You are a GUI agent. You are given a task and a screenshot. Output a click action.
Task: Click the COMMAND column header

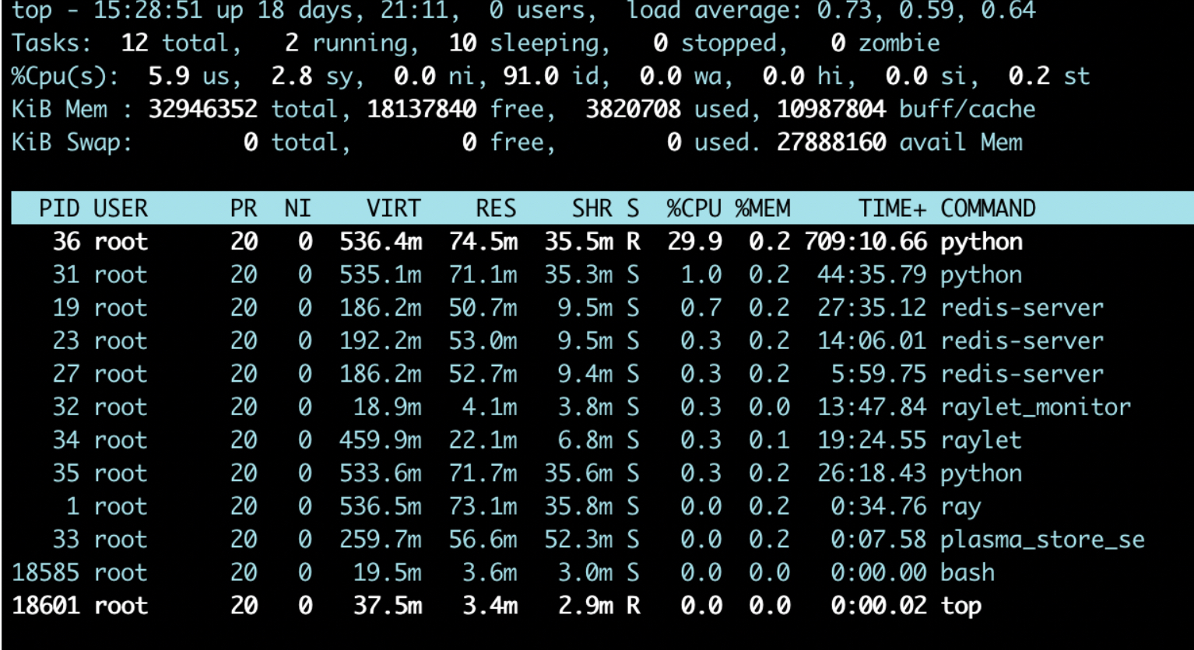tap(988, 208)
